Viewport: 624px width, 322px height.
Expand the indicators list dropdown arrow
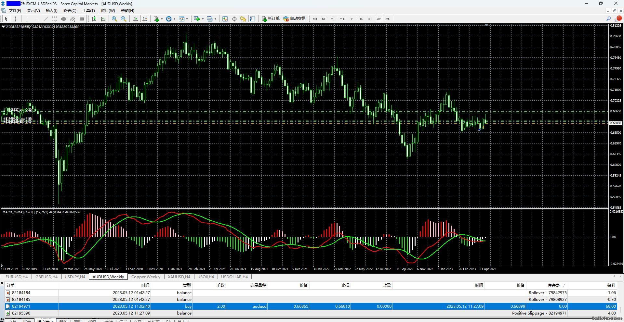tap(162, 19)
